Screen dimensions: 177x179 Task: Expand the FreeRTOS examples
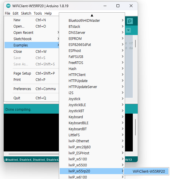[x=92, y=63]
